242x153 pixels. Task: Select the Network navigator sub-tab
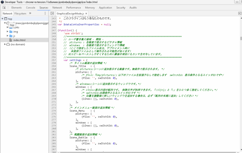[x=8, y=13]
